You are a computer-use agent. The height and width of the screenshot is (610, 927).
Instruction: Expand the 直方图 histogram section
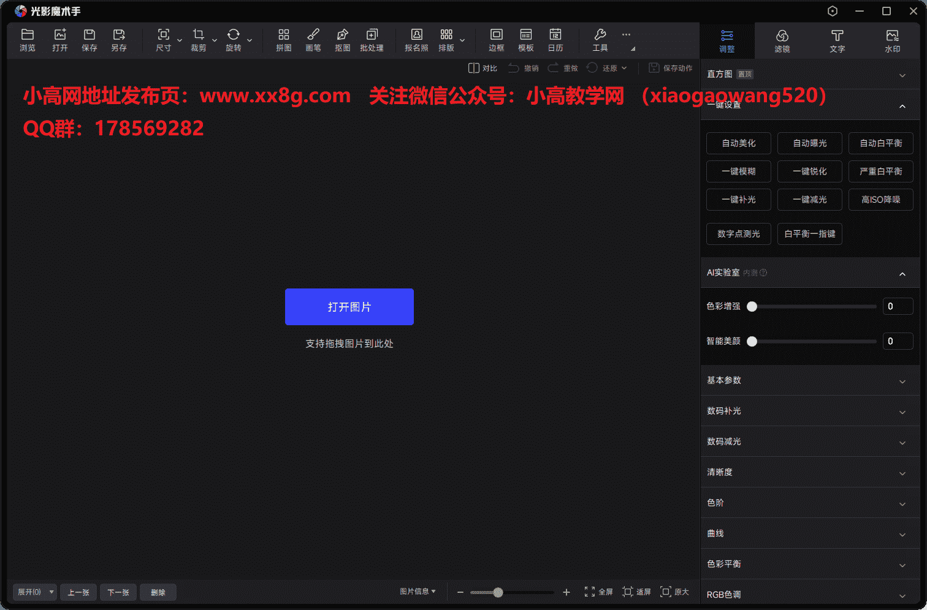coord(902,75)
